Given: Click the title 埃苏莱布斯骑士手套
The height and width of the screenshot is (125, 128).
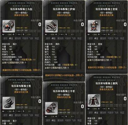Looking at the screenshot, I should tap(64, 91).
